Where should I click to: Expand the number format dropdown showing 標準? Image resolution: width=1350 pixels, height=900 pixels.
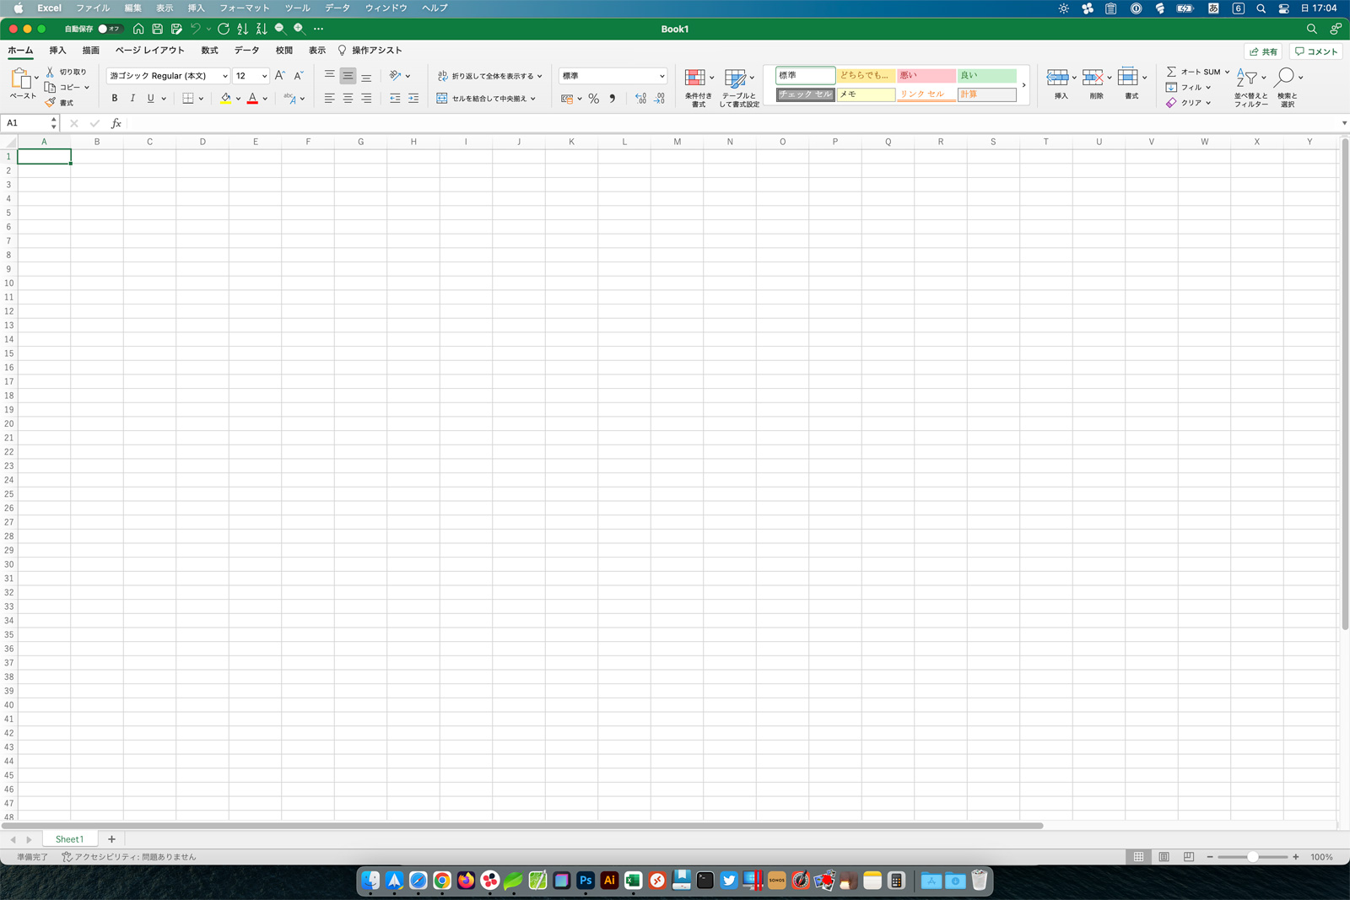(613, 76)
